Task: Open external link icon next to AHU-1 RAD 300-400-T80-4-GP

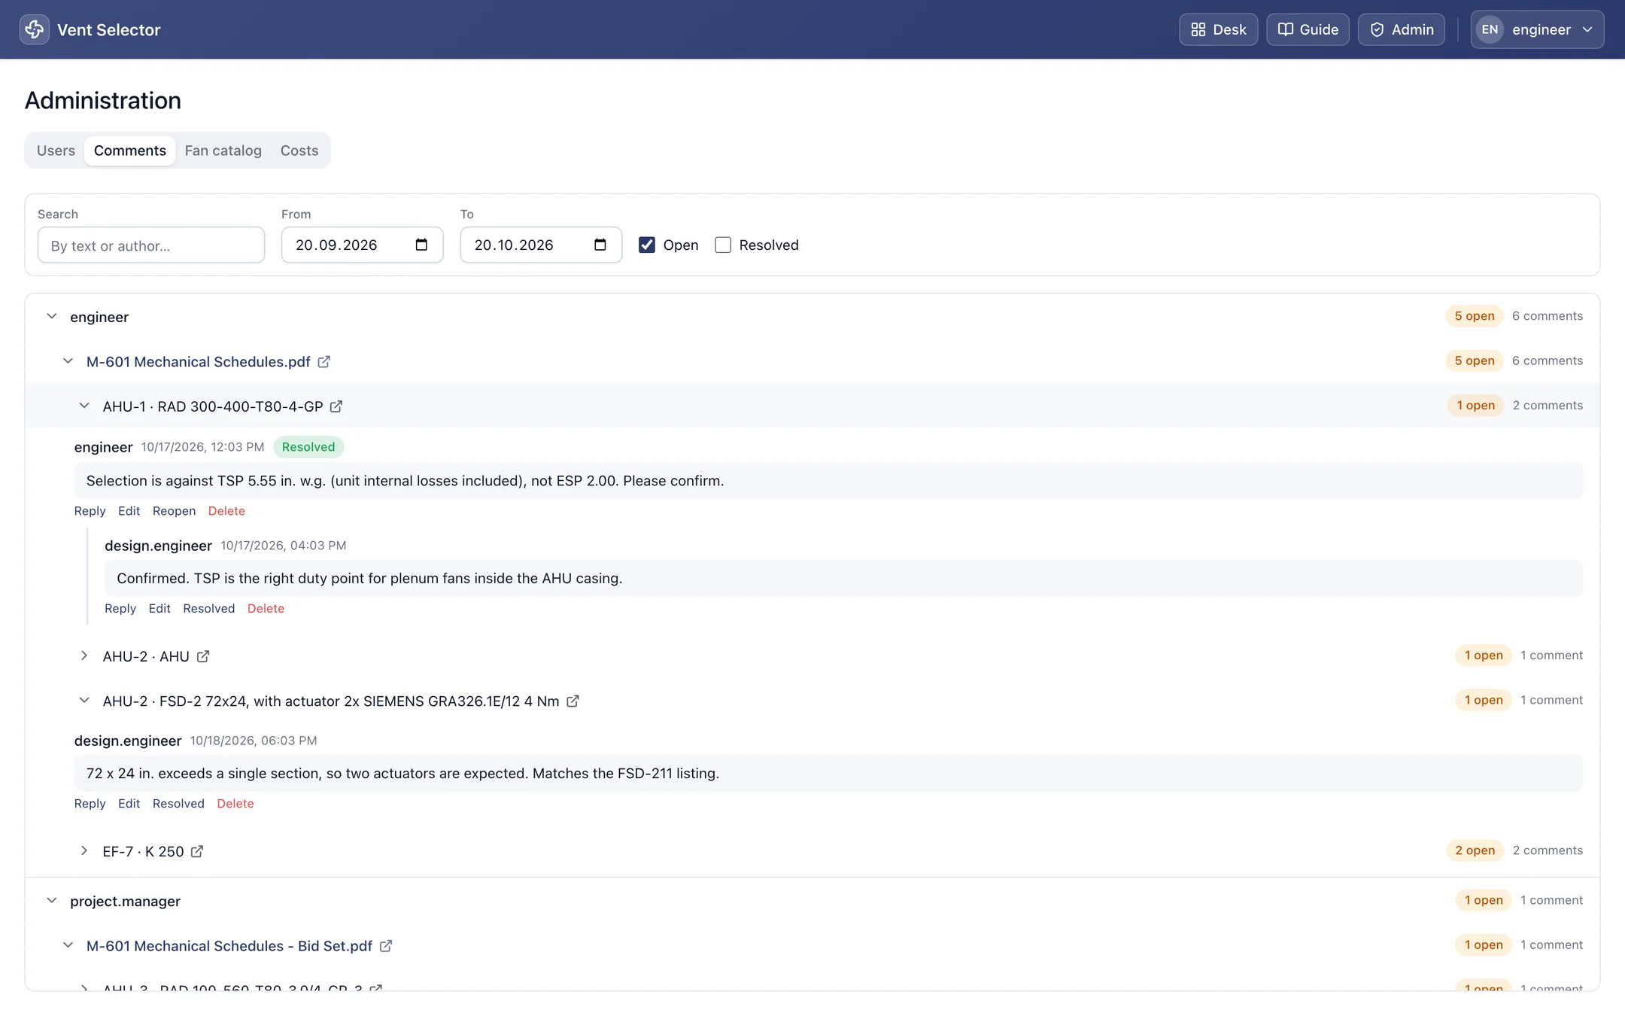Action: [336, 406]
